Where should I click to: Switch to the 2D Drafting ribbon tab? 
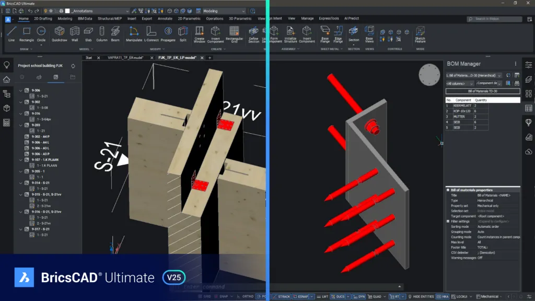pos(43,18)
